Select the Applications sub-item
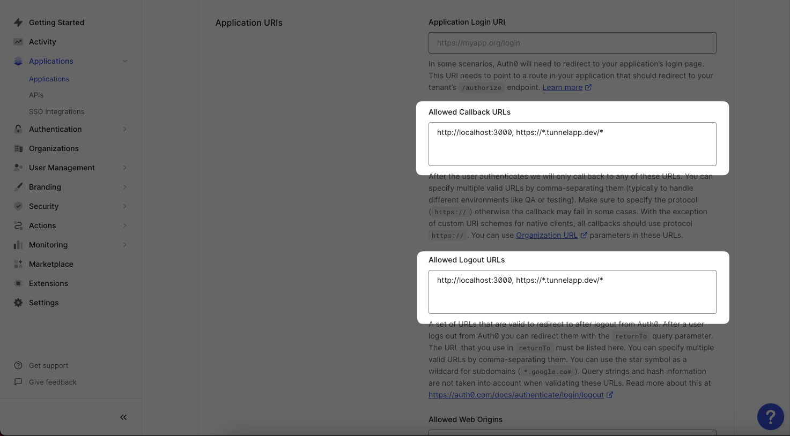This screenshot has width=790, height=436. coord(49,79)
